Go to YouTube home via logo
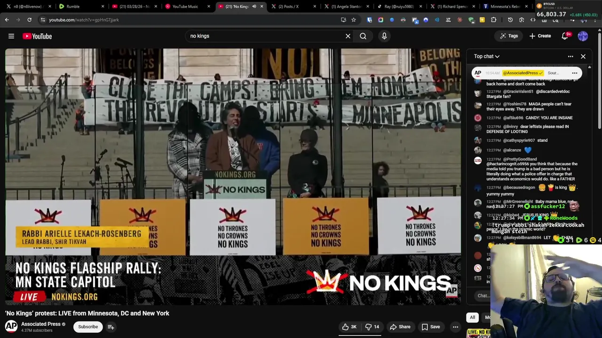602x338 pixels. click(37, 36)
